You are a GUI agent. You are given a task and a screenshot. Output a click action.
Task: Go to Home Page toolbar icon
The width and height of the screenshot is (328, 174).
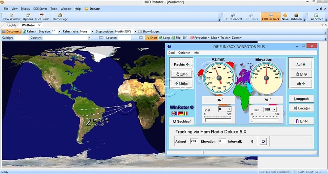click(60, 17)
